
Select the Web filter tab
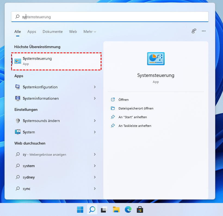(73, 32)
